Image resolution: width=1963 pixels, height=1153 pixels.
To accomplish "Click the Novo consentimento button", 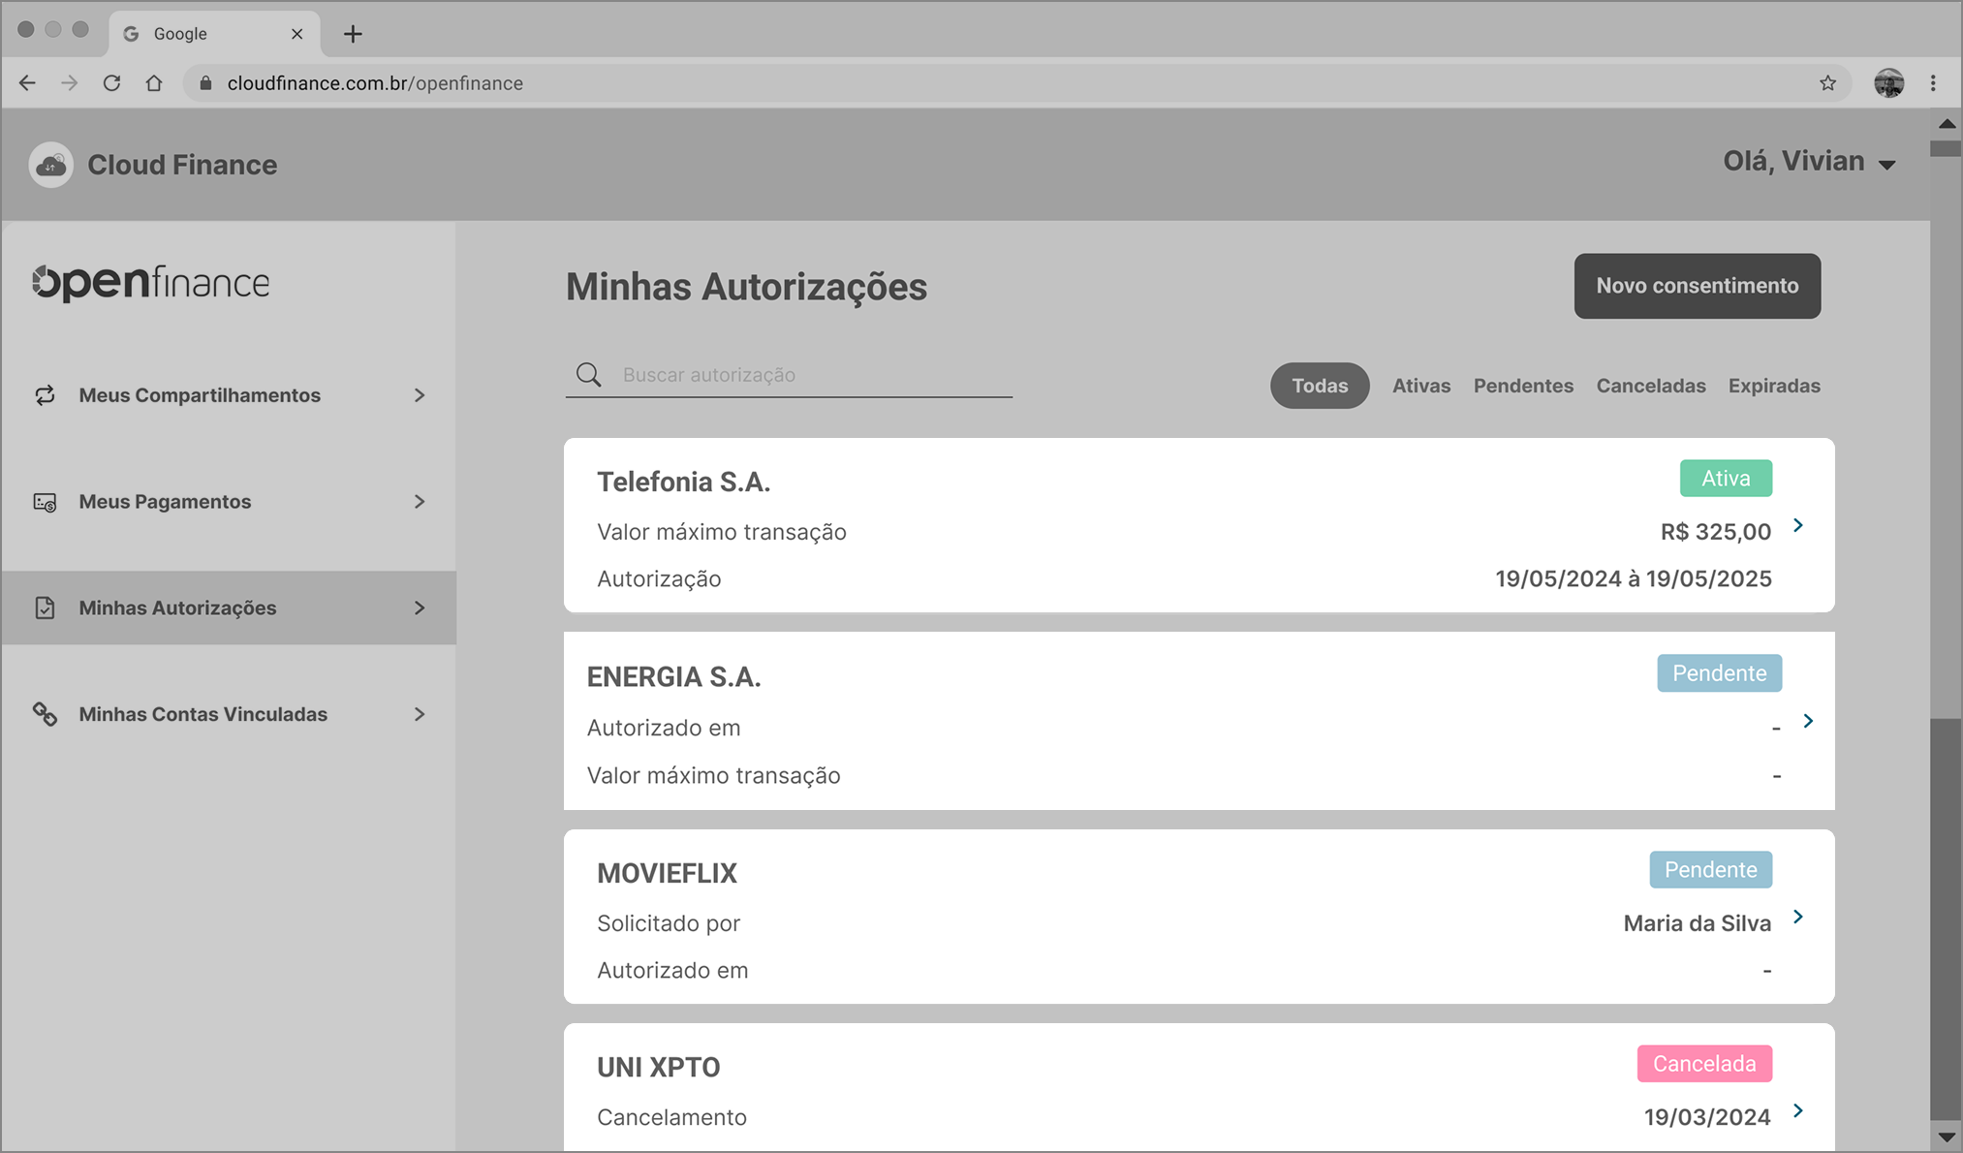I will [x=1698, y=286].
